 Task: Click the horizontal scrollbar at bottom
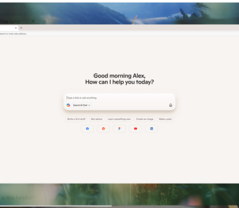(x=56, y=206)
